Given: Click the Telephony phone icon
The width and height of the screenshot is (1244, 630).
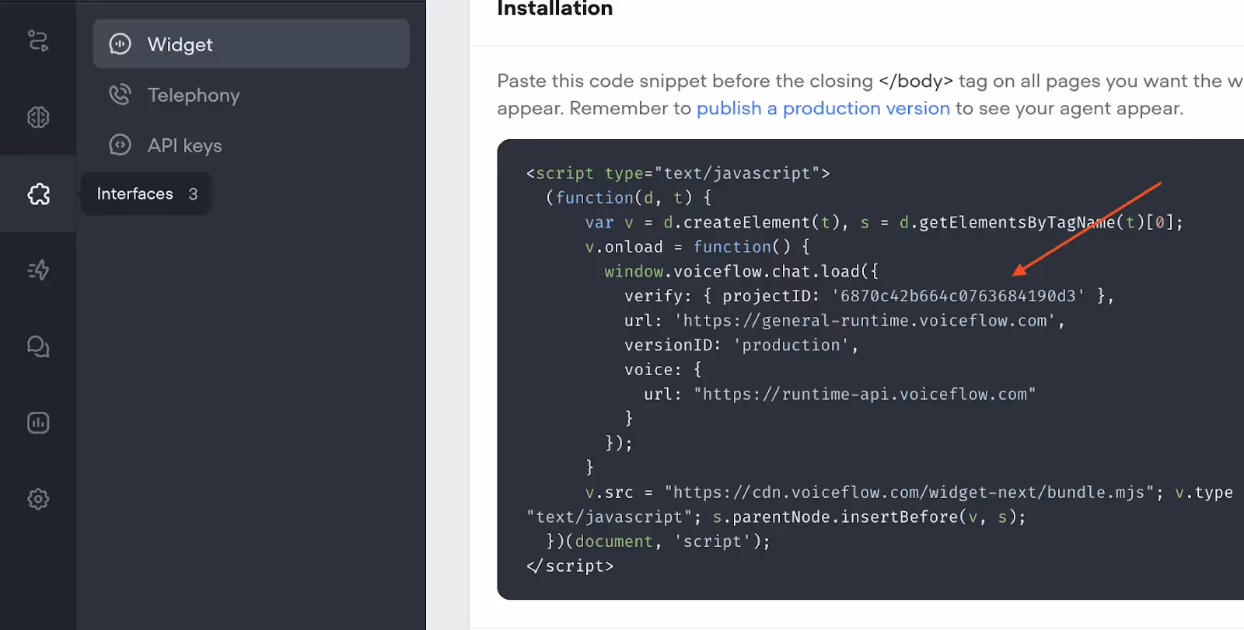Looking at the screenshot, I should (120, 95).
